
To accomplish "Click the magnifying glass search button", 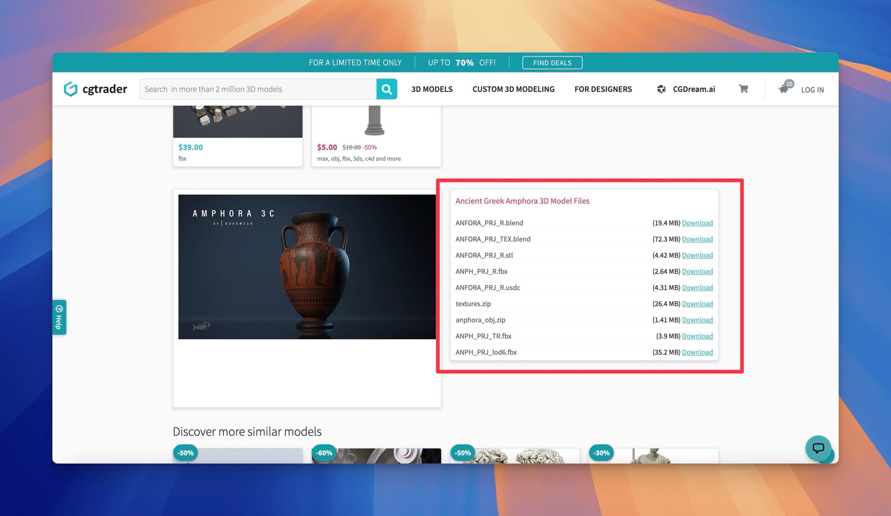I will point(386,89).
